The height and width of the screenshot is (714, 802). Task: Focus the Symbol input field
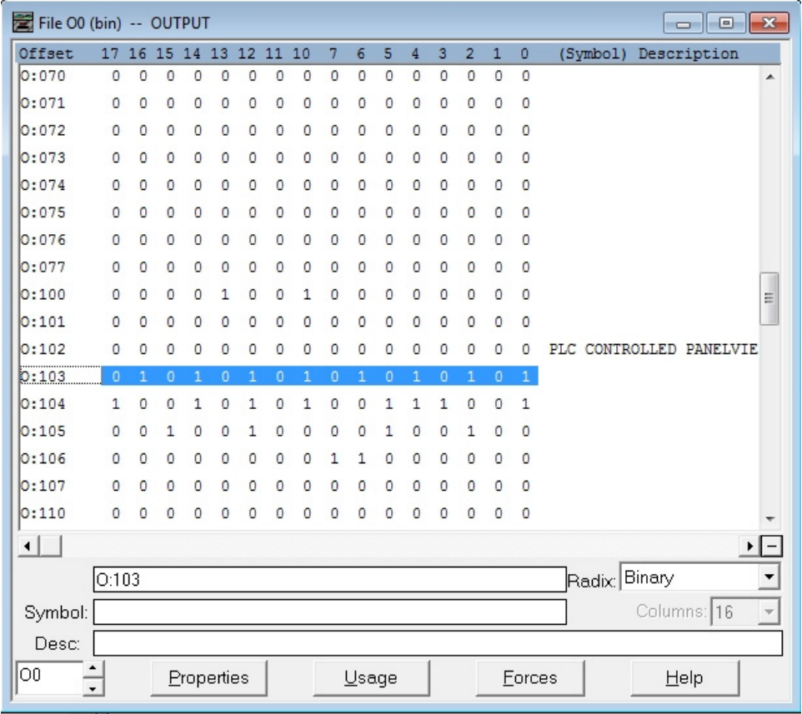pos(329,612)
